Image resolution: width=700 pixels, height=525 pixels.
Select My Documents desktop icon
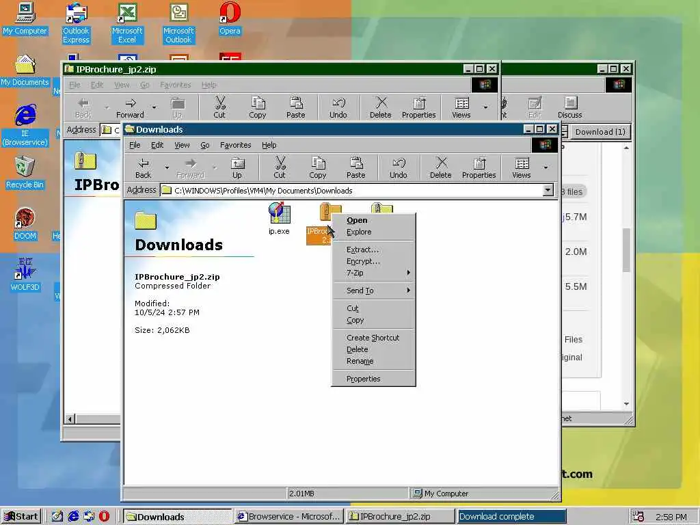coord(25,70)
